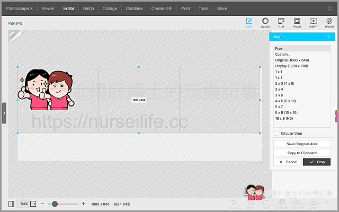
Task: Click the Undo icon
Action: click(x=250, y=204)
